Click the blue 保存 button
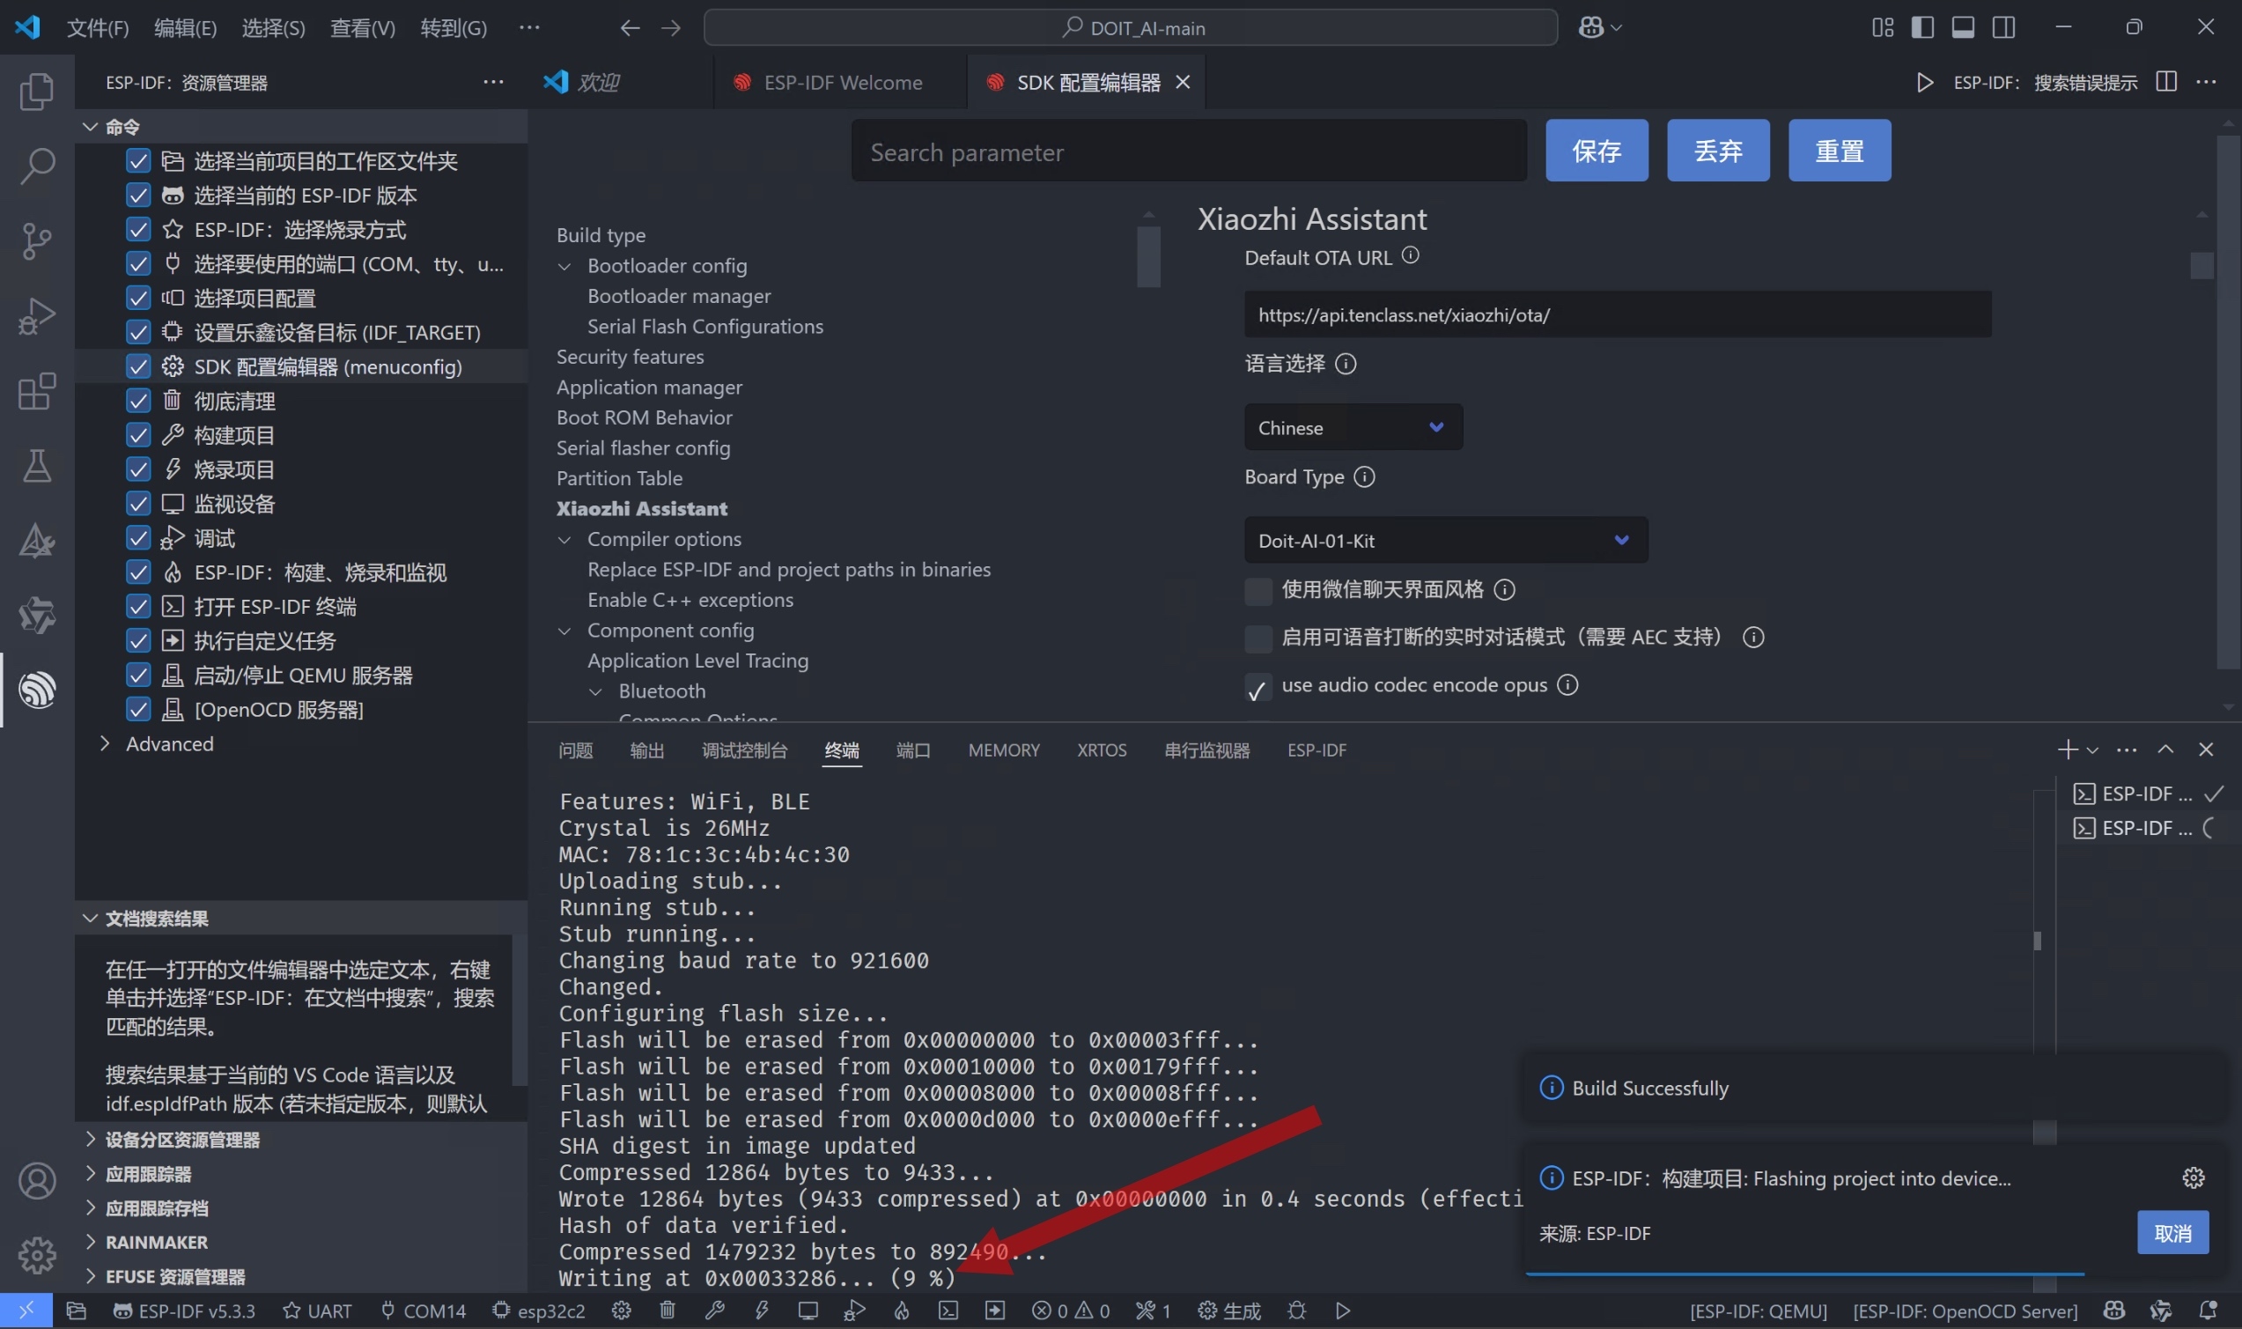Screen dimensions: 2242x1329 point(1596,151)
